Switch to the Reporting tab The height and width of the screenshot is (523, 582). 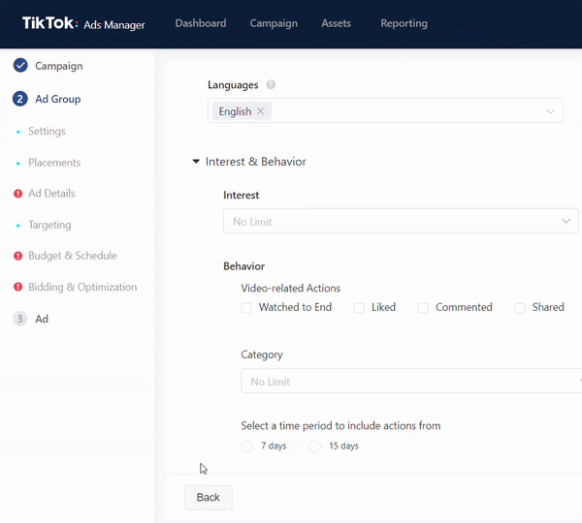coord(404,23)
